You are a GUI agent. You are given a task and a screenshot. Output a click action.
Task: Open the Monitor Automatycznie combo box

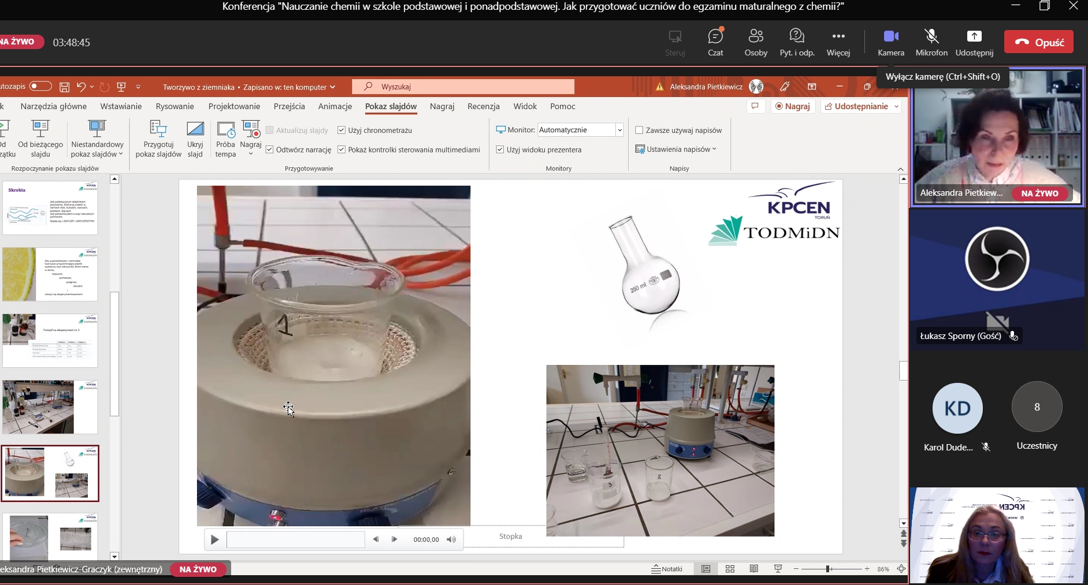pos(580,130)
